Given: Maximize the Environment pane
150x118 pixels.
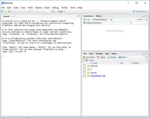Looking at the screenshot, I should pyautogui.click(x=146, y=16).
